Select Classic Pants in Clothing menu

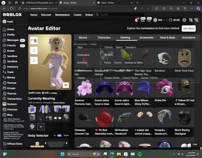[130, 78]
